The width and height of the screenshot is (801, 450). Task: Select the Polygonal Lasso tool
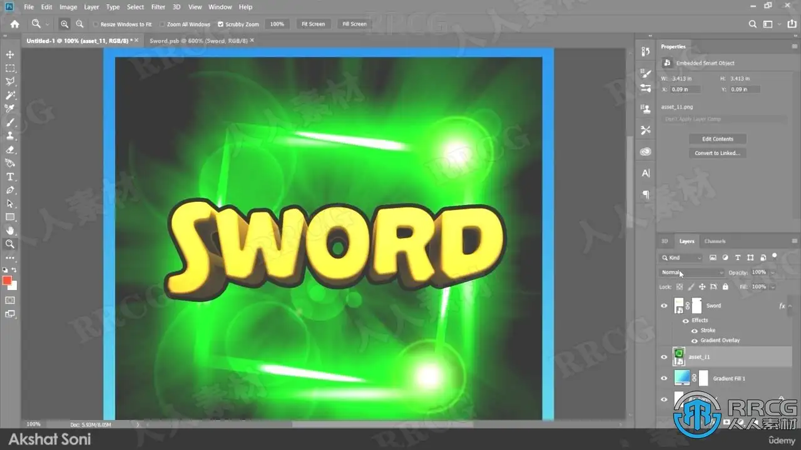point(10,82)
